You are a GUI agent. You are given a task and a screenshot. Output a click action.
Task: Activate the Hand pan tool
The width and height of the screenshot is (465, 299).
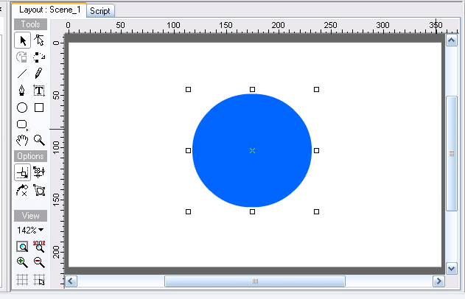[x=22, y=141]
